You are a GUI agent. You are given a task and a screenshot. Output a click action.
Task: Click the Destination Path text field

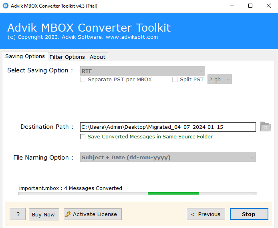tap(168, 127)
